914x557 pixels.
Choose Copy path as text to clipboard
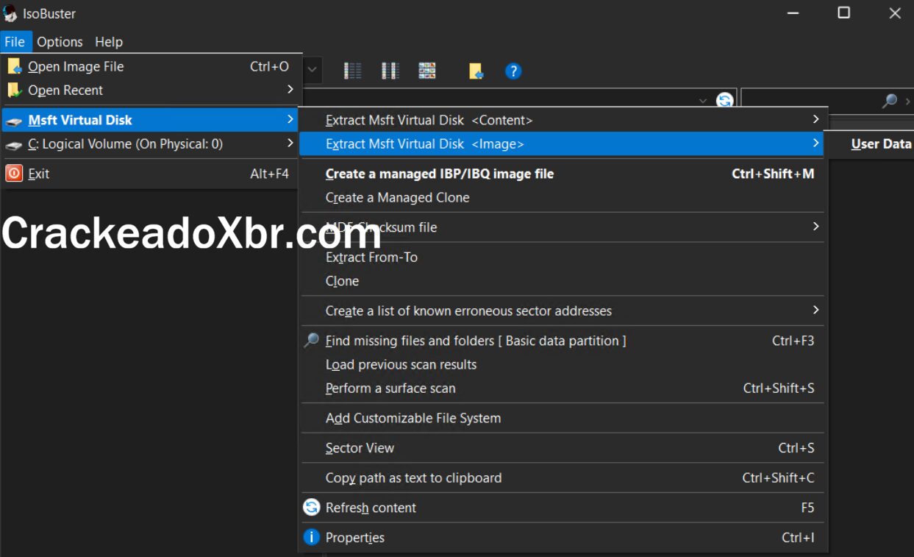pos(563,478)
